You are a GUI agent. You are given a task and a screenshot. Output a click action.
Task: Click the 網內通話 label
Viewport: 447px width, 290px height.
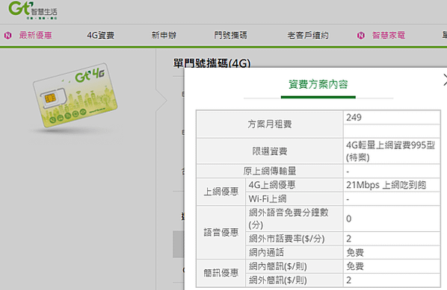pos(266,253)
